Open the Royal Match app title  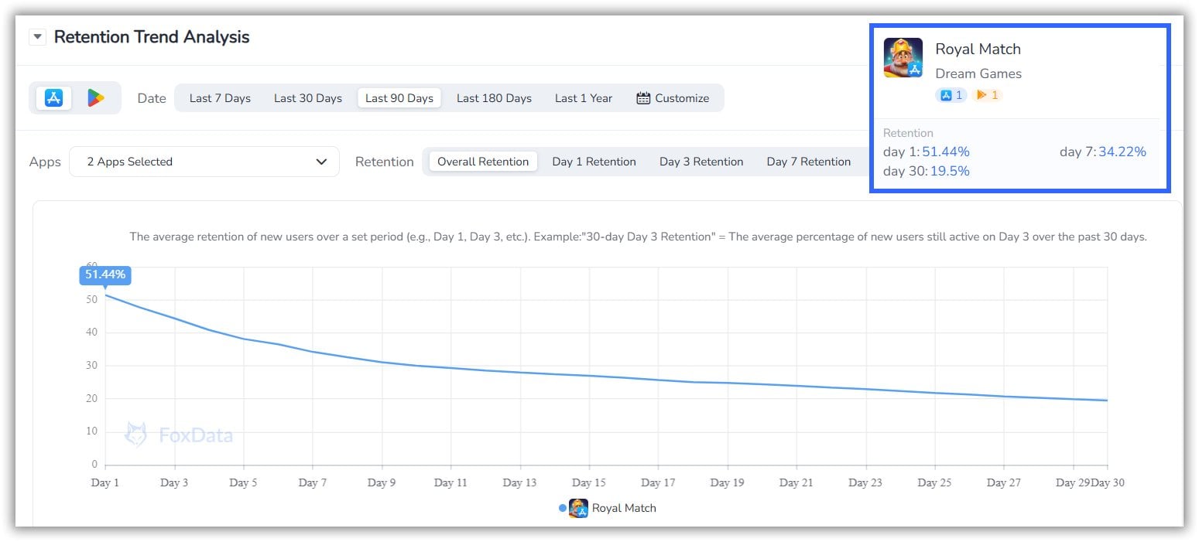(x=978, y=49)
